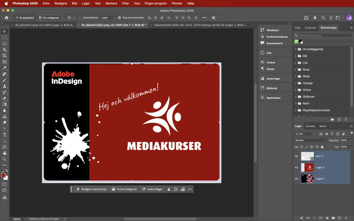Click the Home icon in options bar
Viewport: 354px width, 221px height.
[6, 18]
